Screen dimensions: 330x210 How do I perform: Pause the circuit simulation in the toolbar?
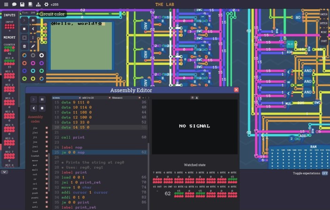coord(33,20)
